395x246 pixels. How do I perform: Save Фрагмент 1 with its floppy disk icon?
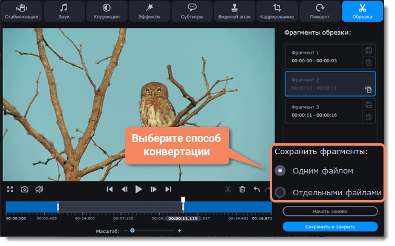click(368, 50)
